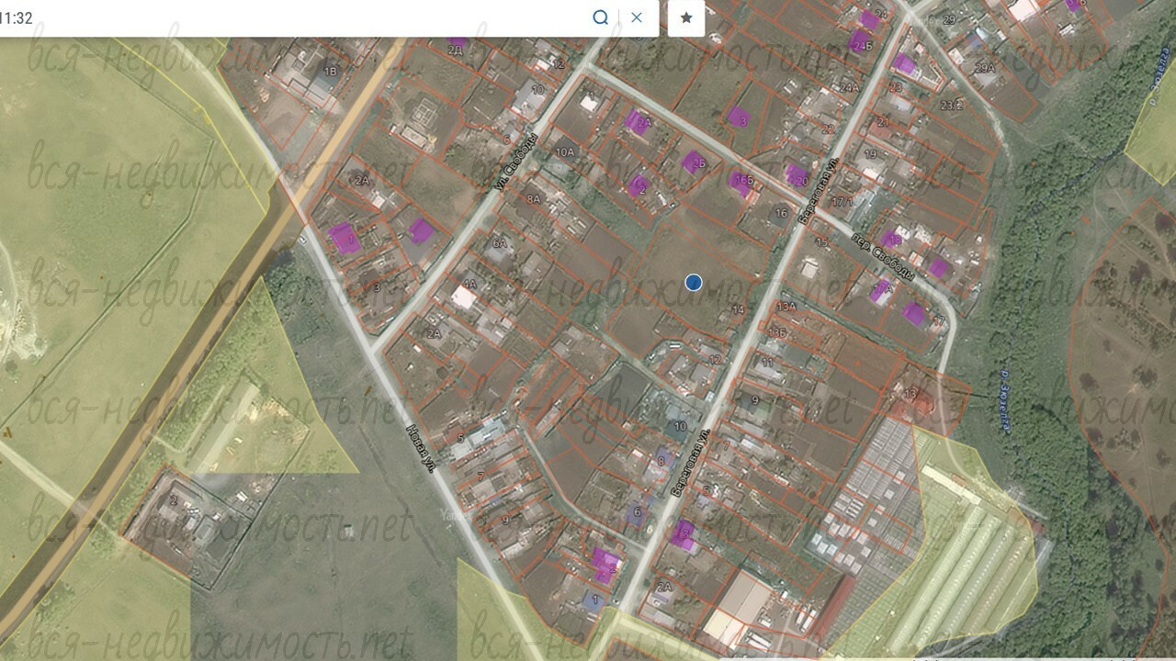Click the purple building numbered 18
Image resolution: width=1176 pixels, height=661 pixels.
(x=890, y=239)
